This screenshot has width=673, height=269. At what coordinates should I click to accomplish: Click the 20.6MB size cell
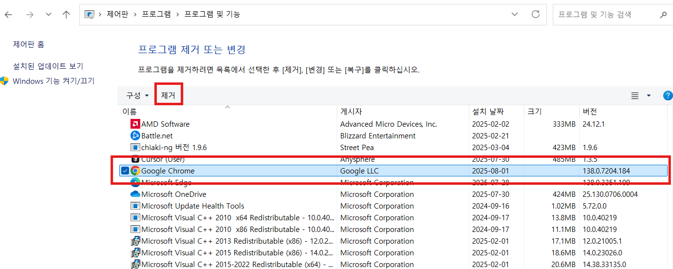pyautogui.click(x=564, y=265)
